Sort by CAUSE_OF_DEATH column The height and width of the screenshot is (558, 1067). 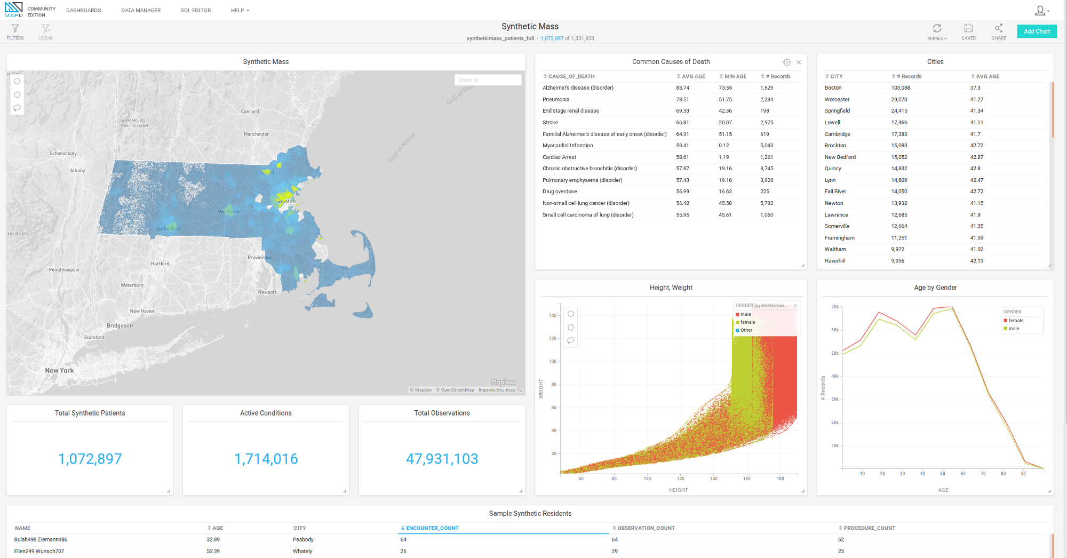click(x=569, y=76)
